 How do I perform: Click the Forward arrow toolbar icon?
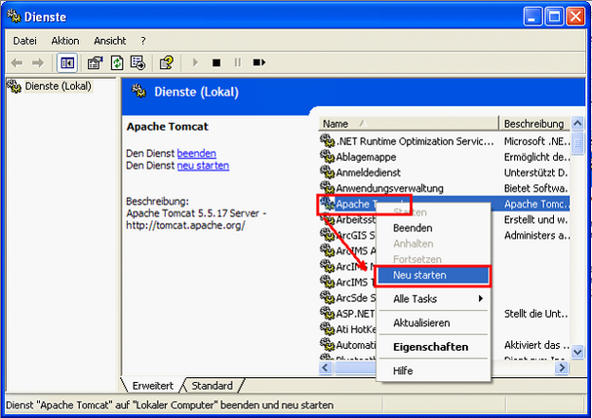pyautogui.click(x=38, y=62)
